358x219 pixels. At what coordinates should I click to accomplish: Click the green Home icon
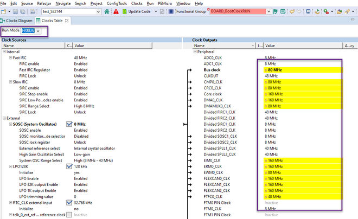pyautogui.click(x=107, y=11)
